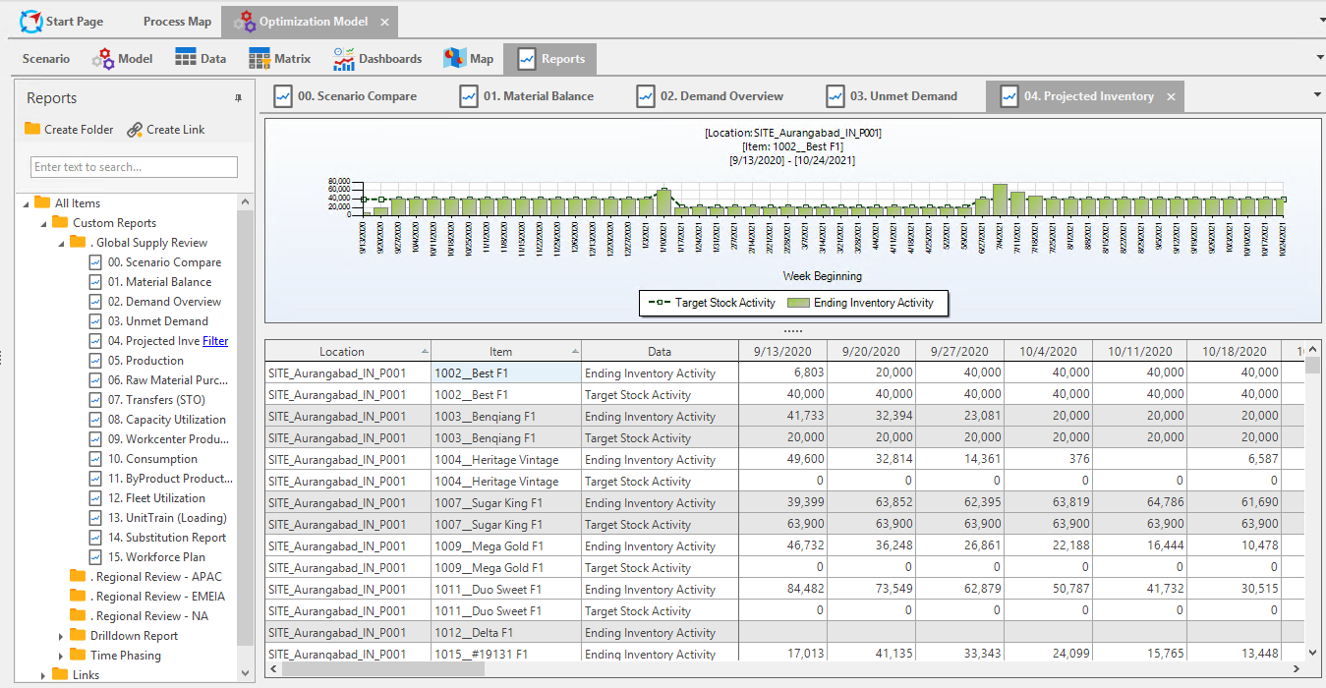Image resolution: width=1326 pixels, height=688 pixels.
Task: Pin the Reports panel
Action: tap(238, 98)
